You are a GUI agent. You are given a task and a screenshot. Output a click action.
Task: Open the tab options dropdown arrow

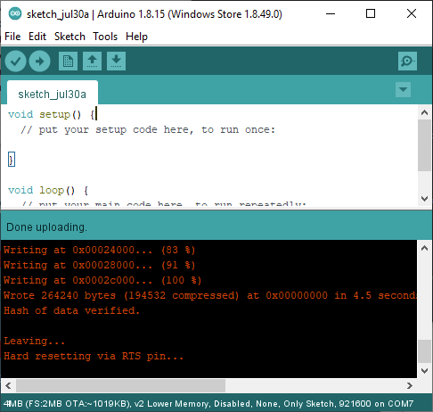pyautogui.click(x=403, y=89)
